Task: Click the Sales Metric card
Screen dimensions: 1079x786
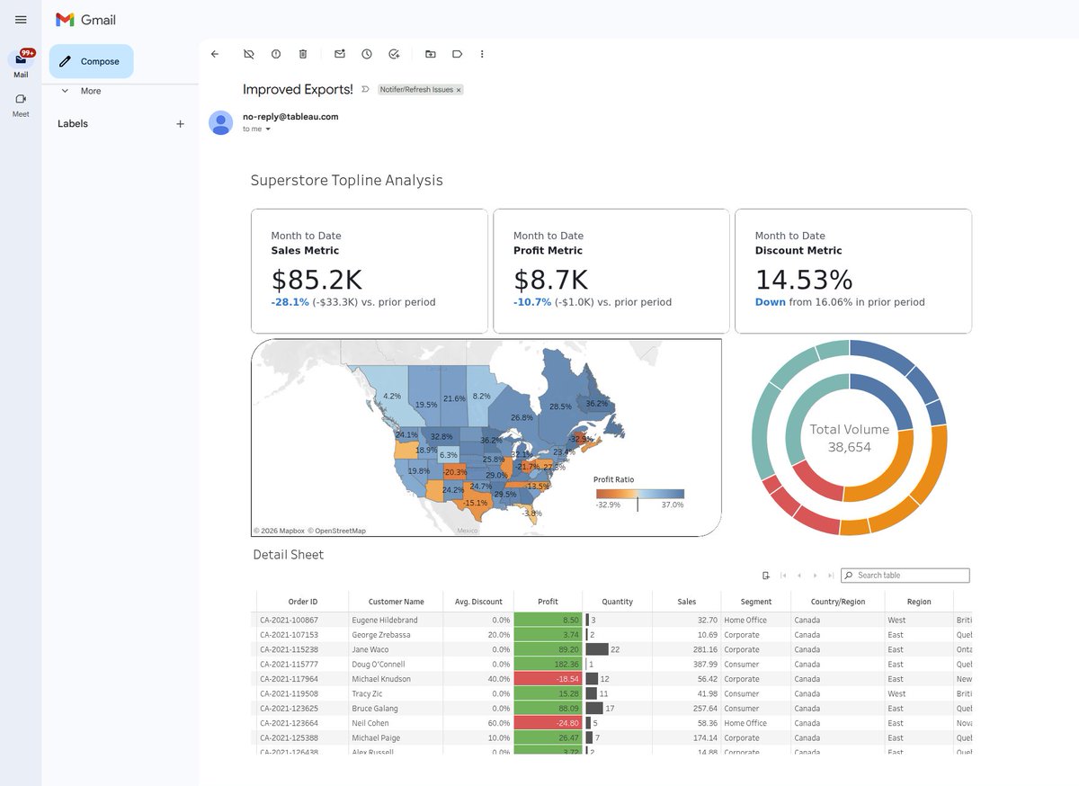Action: [370, 271]
